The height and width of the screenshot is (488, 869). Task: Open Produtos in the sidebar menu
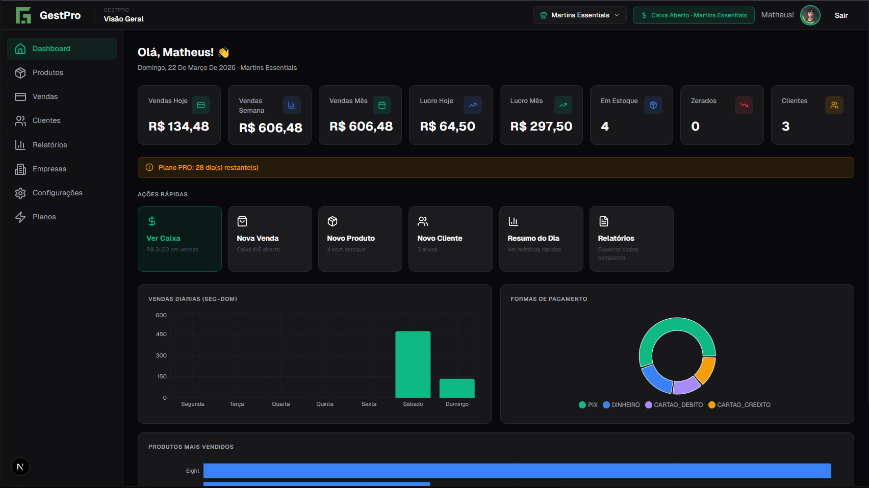tap(48, 72)
